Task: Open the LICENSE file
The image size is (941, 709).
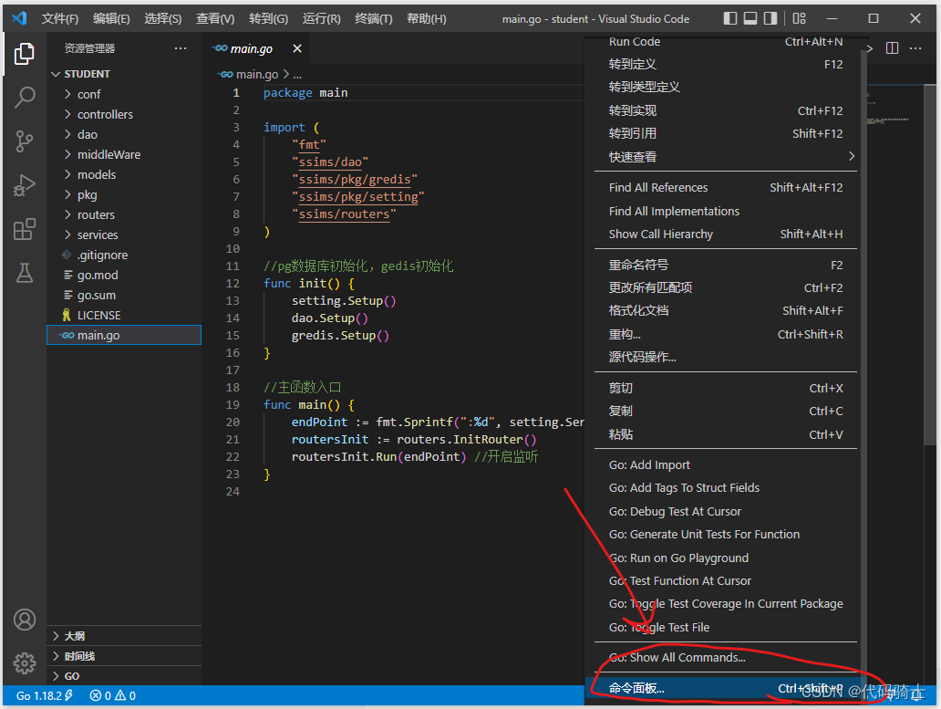Action: pyautogui.click(x=124, y=315)
